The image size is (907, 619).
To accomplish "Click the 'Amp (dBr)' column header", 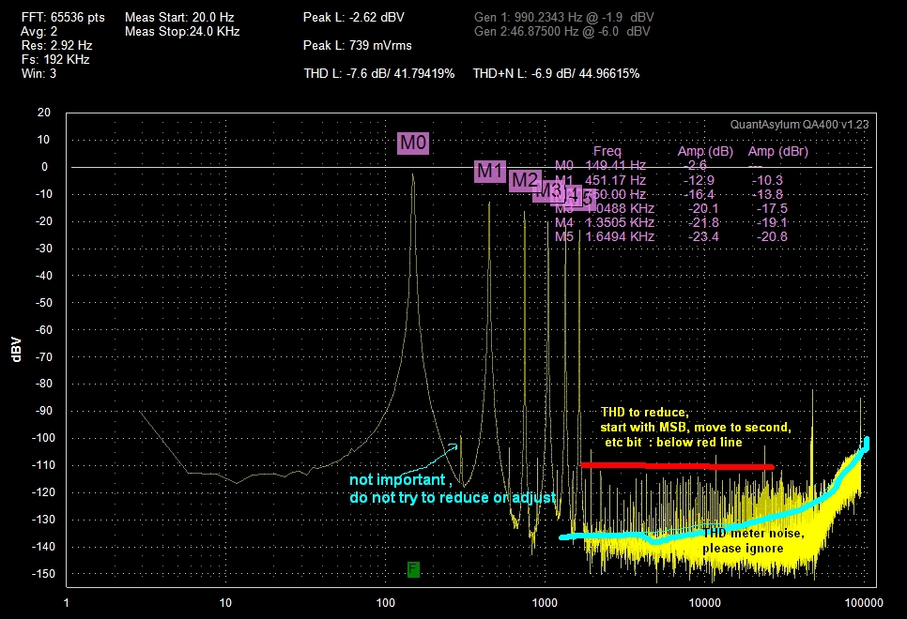I will 778,151.
